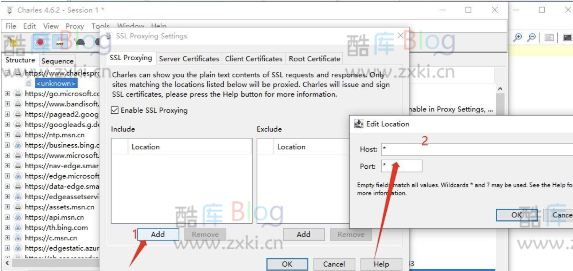Viewport: 573px width, 271px height.
Task: Click the list view window icon
Action: [549, 37]
